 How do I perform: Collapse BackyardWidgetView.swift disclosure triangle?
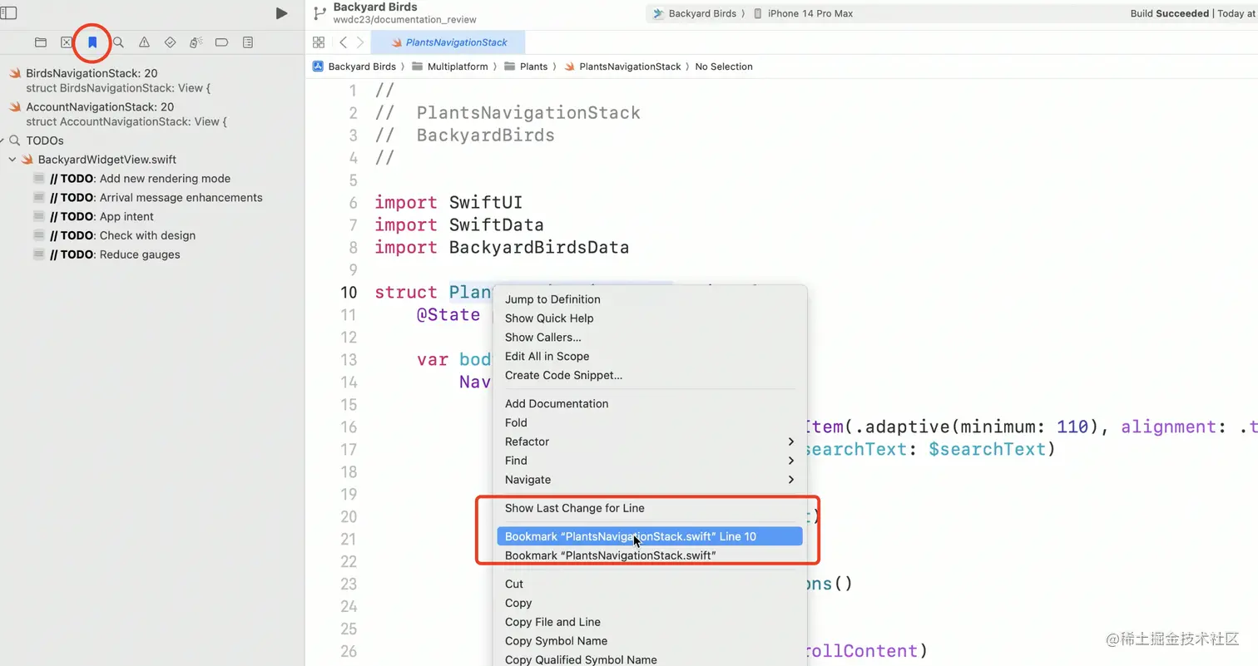pos(12,160)
